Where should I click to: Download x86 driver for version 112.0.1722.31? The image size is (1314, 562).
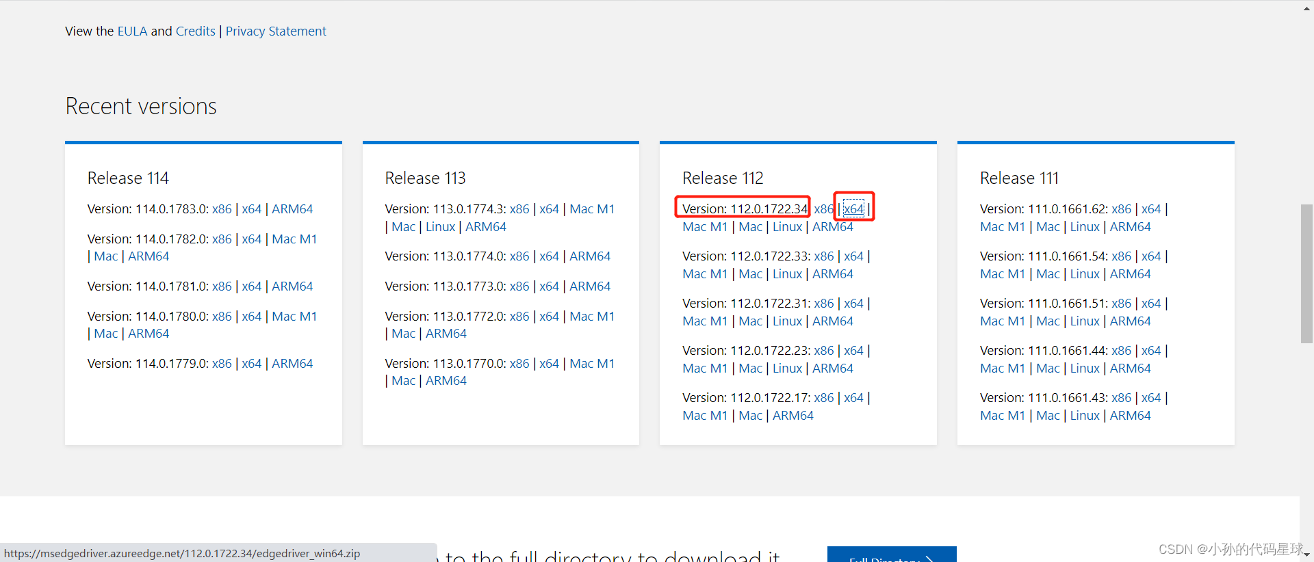[824, 304]
